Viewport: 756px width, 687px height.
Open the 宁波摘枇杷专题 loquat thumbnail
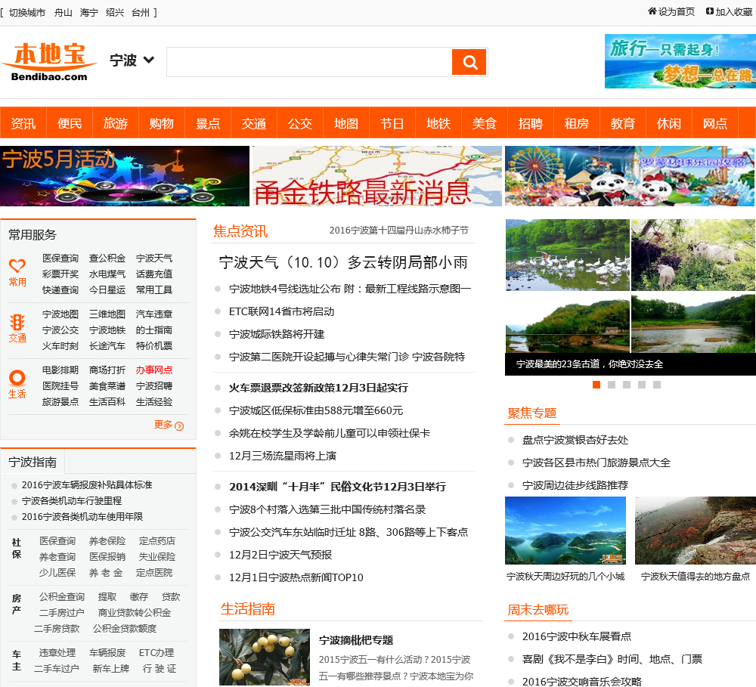264,657
